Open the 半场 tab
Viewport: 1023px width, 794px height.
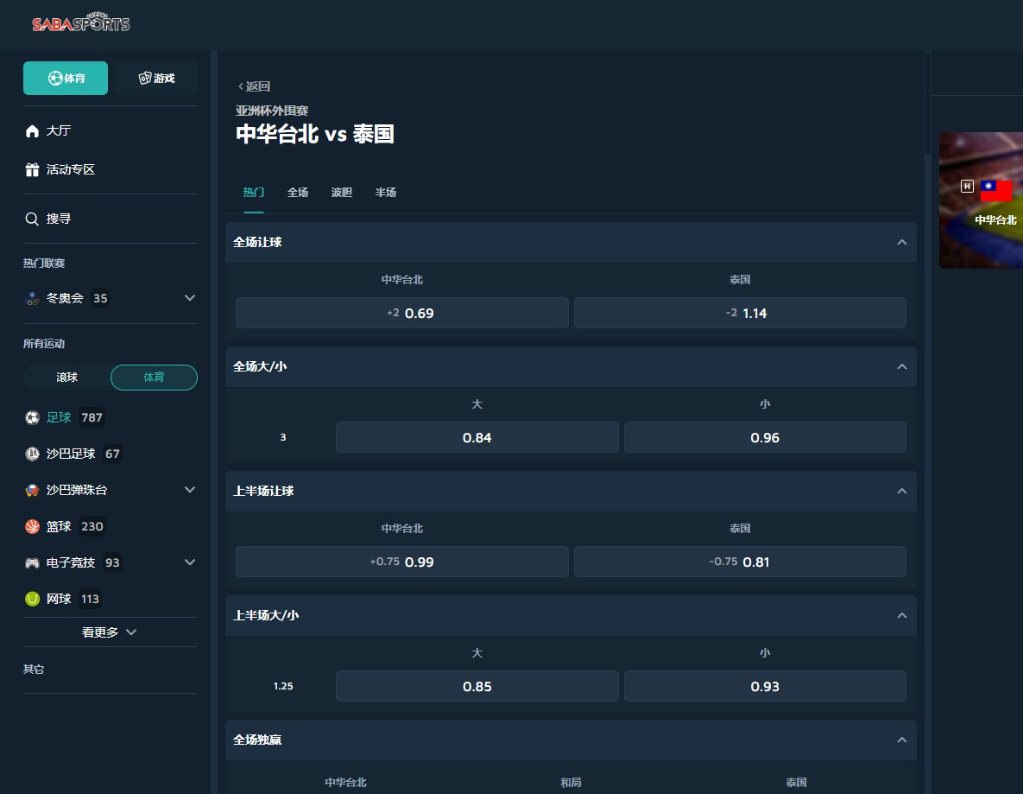click(385, 192)
